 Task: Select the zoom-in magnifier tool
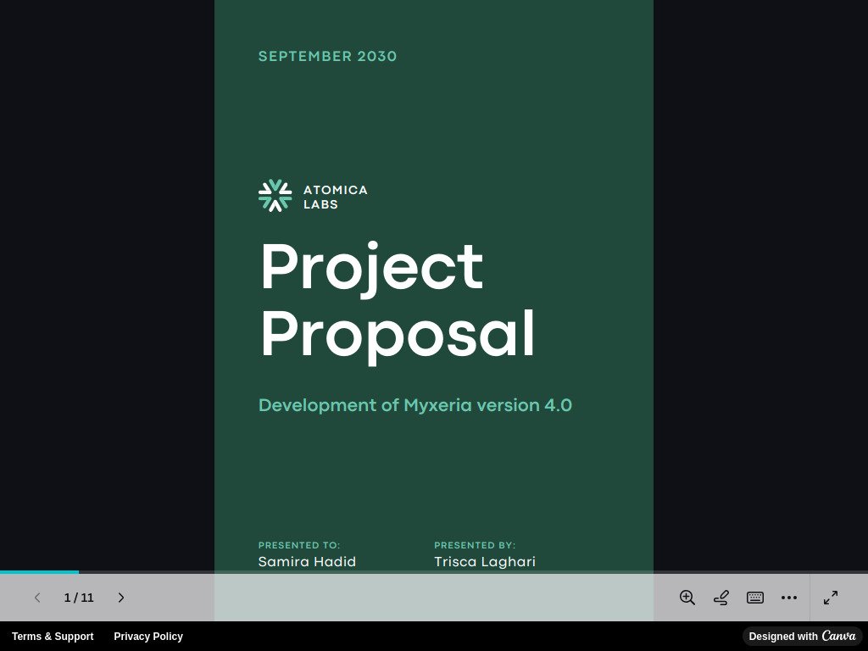click(x=687, y=598)
